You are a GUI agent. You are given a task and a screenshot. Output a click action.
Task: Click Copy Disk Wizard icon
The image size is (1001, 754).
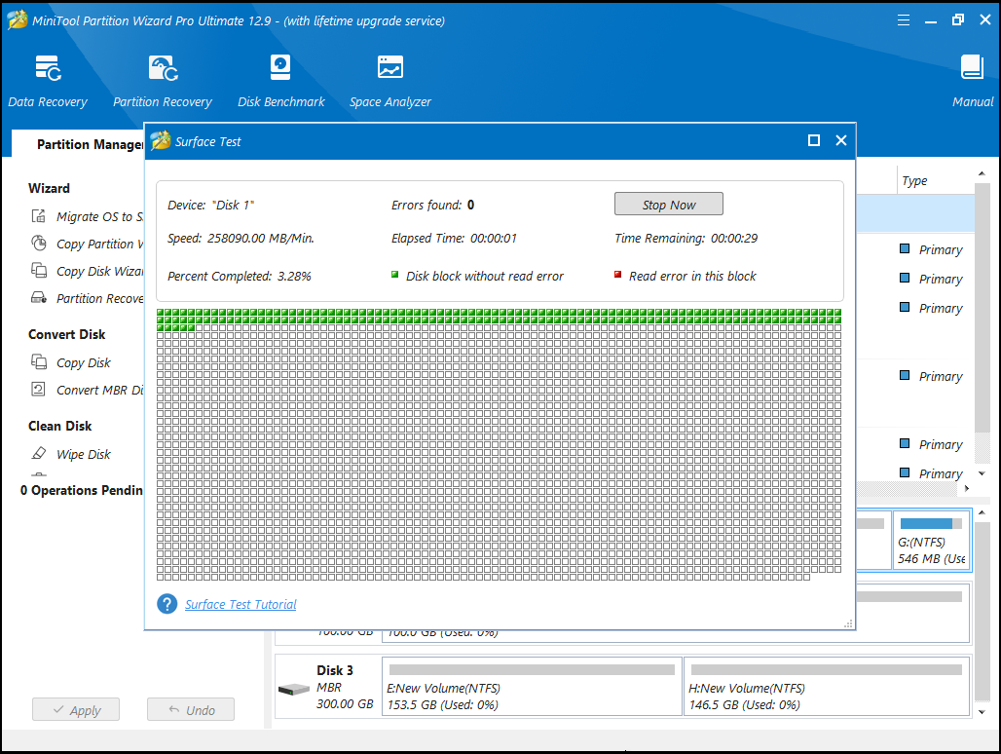[39, 271]
